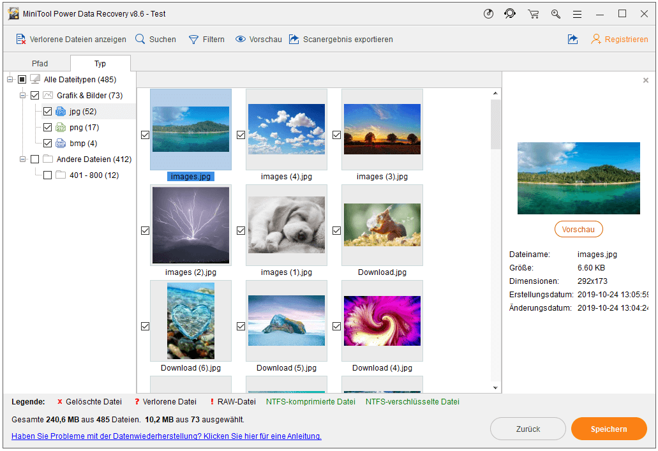Image resolution: width=658 pixels, height=451 pixels.
Task: Check the Andere Dateien checkbox
Action: (x=35, y=159)
